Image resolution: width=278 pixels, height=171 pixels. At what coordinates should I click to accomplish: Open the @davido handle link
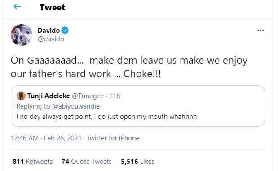coord(51,39)
